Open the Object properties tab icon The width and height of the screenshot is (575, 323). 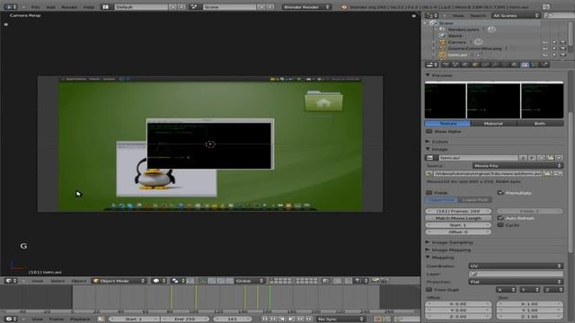475,65
